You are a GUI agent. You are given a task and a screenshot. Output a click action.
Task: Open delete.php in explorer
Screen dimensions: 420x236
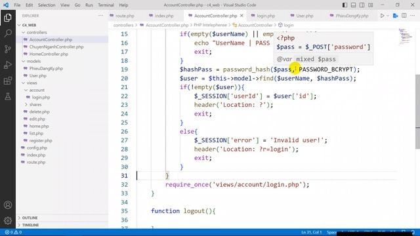coord(39,112)
